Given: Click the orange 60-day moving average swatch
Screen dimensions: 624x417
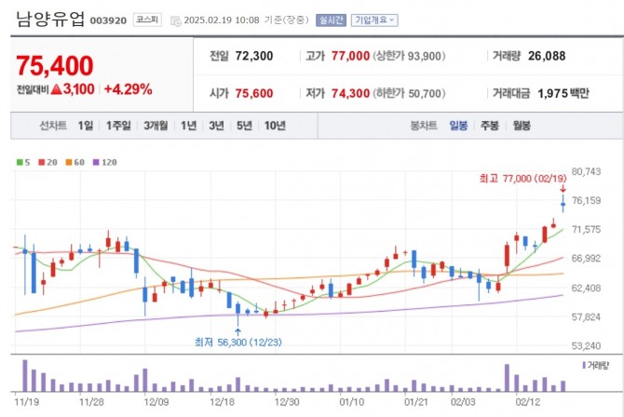Looking at the screenshot, I should pyautogui.click(x=69, y=162).
